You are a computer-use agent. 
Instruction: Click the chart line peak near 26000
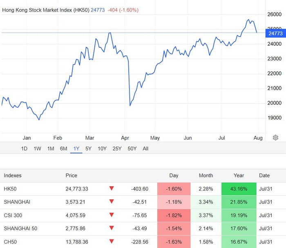248,19
